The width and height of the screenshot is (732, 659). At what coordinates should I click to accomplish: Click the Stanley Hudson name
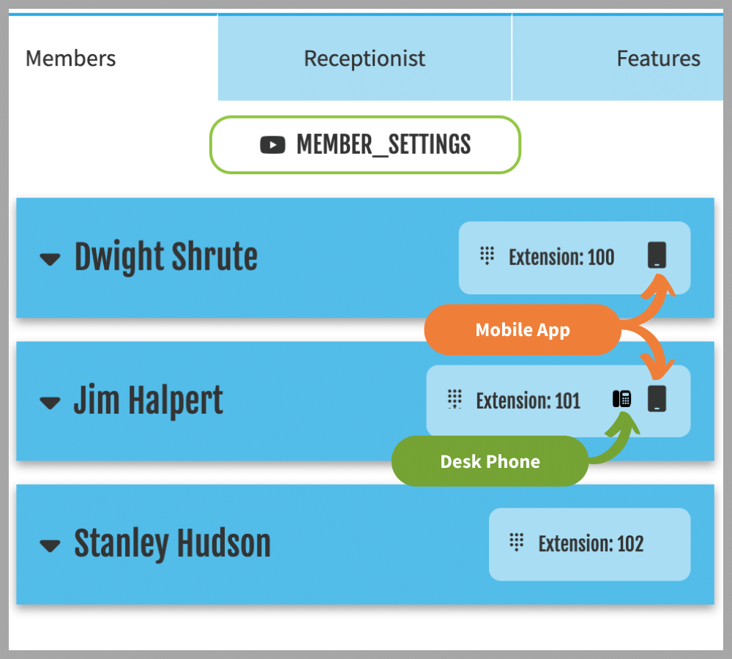click(173, 543)
